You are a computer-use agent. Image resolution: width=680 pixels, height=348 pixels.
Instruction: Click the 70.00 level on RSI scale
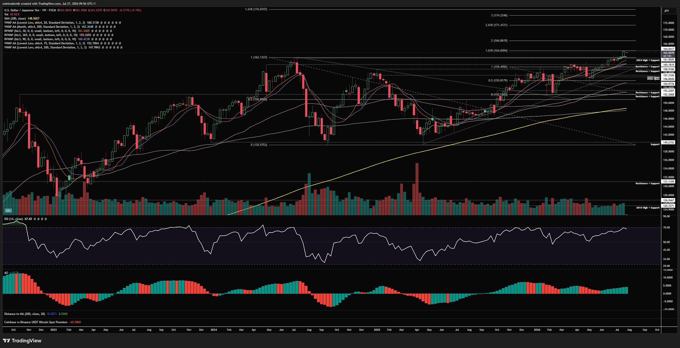pyautogui.click(x=667, y=227)
